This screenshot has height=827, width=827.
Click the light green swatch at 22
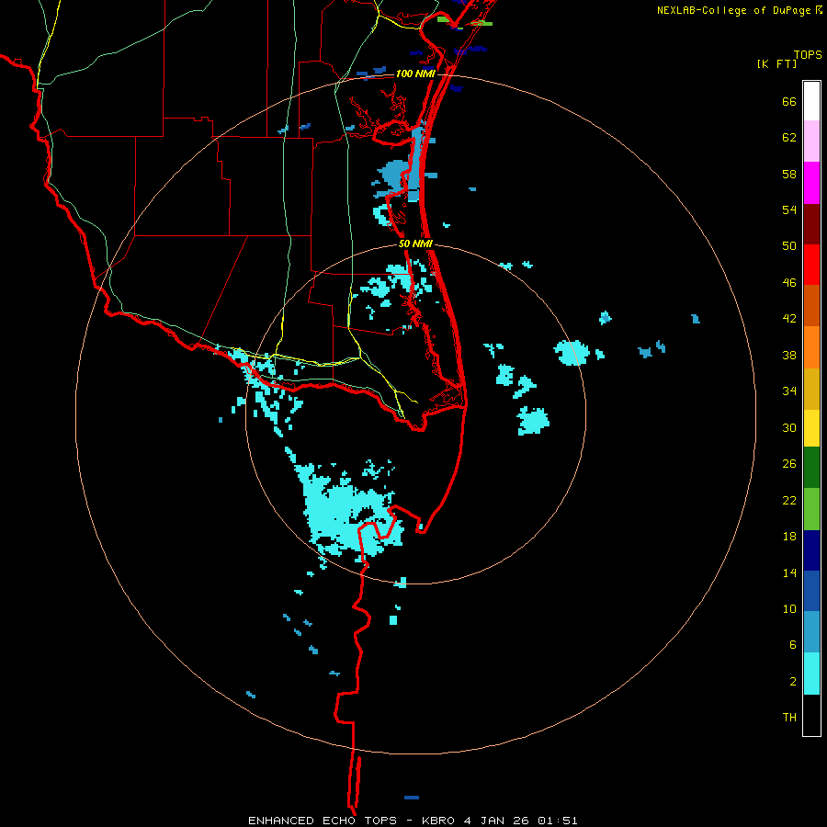point(811,509)
